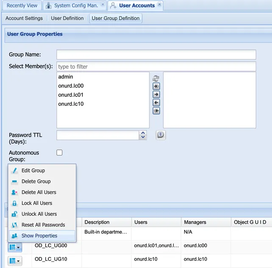This screenshot has height=268, width=272.
Task: Choose Delete All Users from the menu
Action: (x=42, y=192)
